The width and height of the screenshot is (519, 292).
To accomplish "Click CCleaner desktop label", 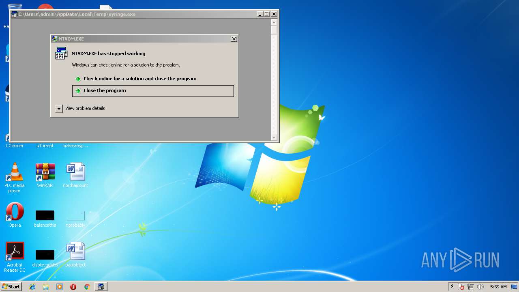I will click(15, 146).
